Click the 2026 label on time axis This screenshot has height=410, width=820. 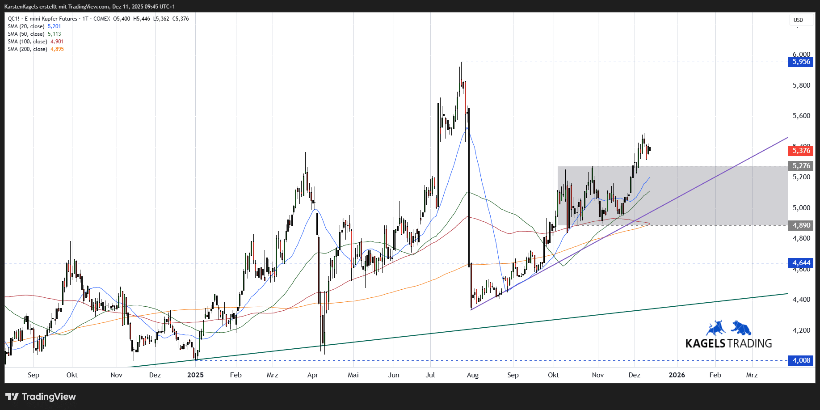click(x=677, y=375)
